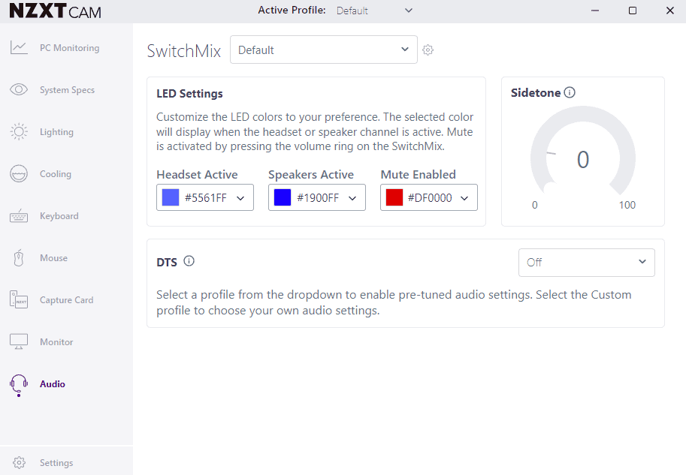Open the Cooling fan icon
The height and width of the screenshot is (475, 686).
(x=19, y=174)
